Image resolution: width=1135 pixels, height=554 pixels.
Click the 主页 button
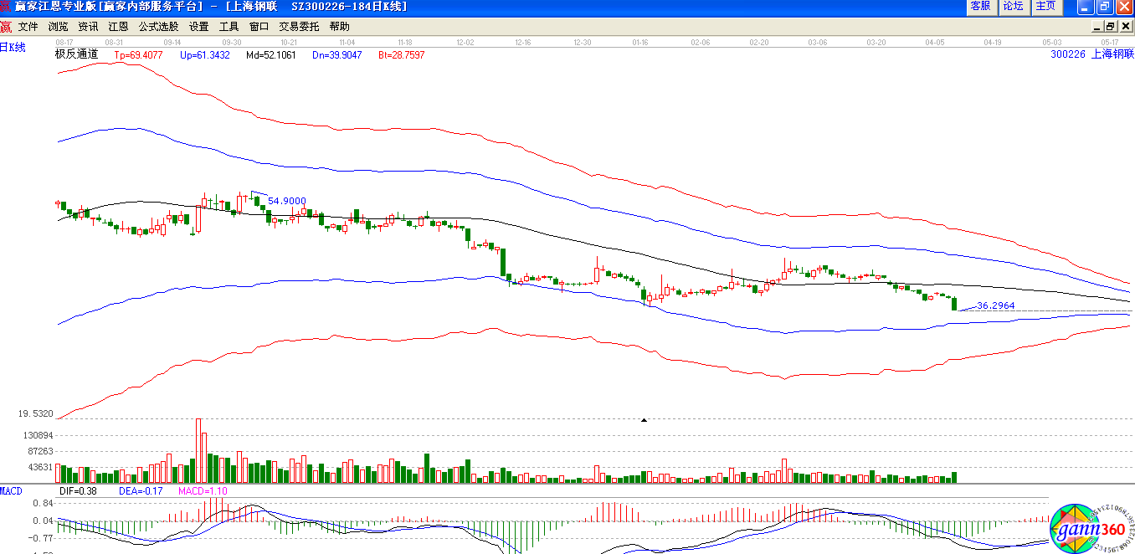coord(1045,7)
